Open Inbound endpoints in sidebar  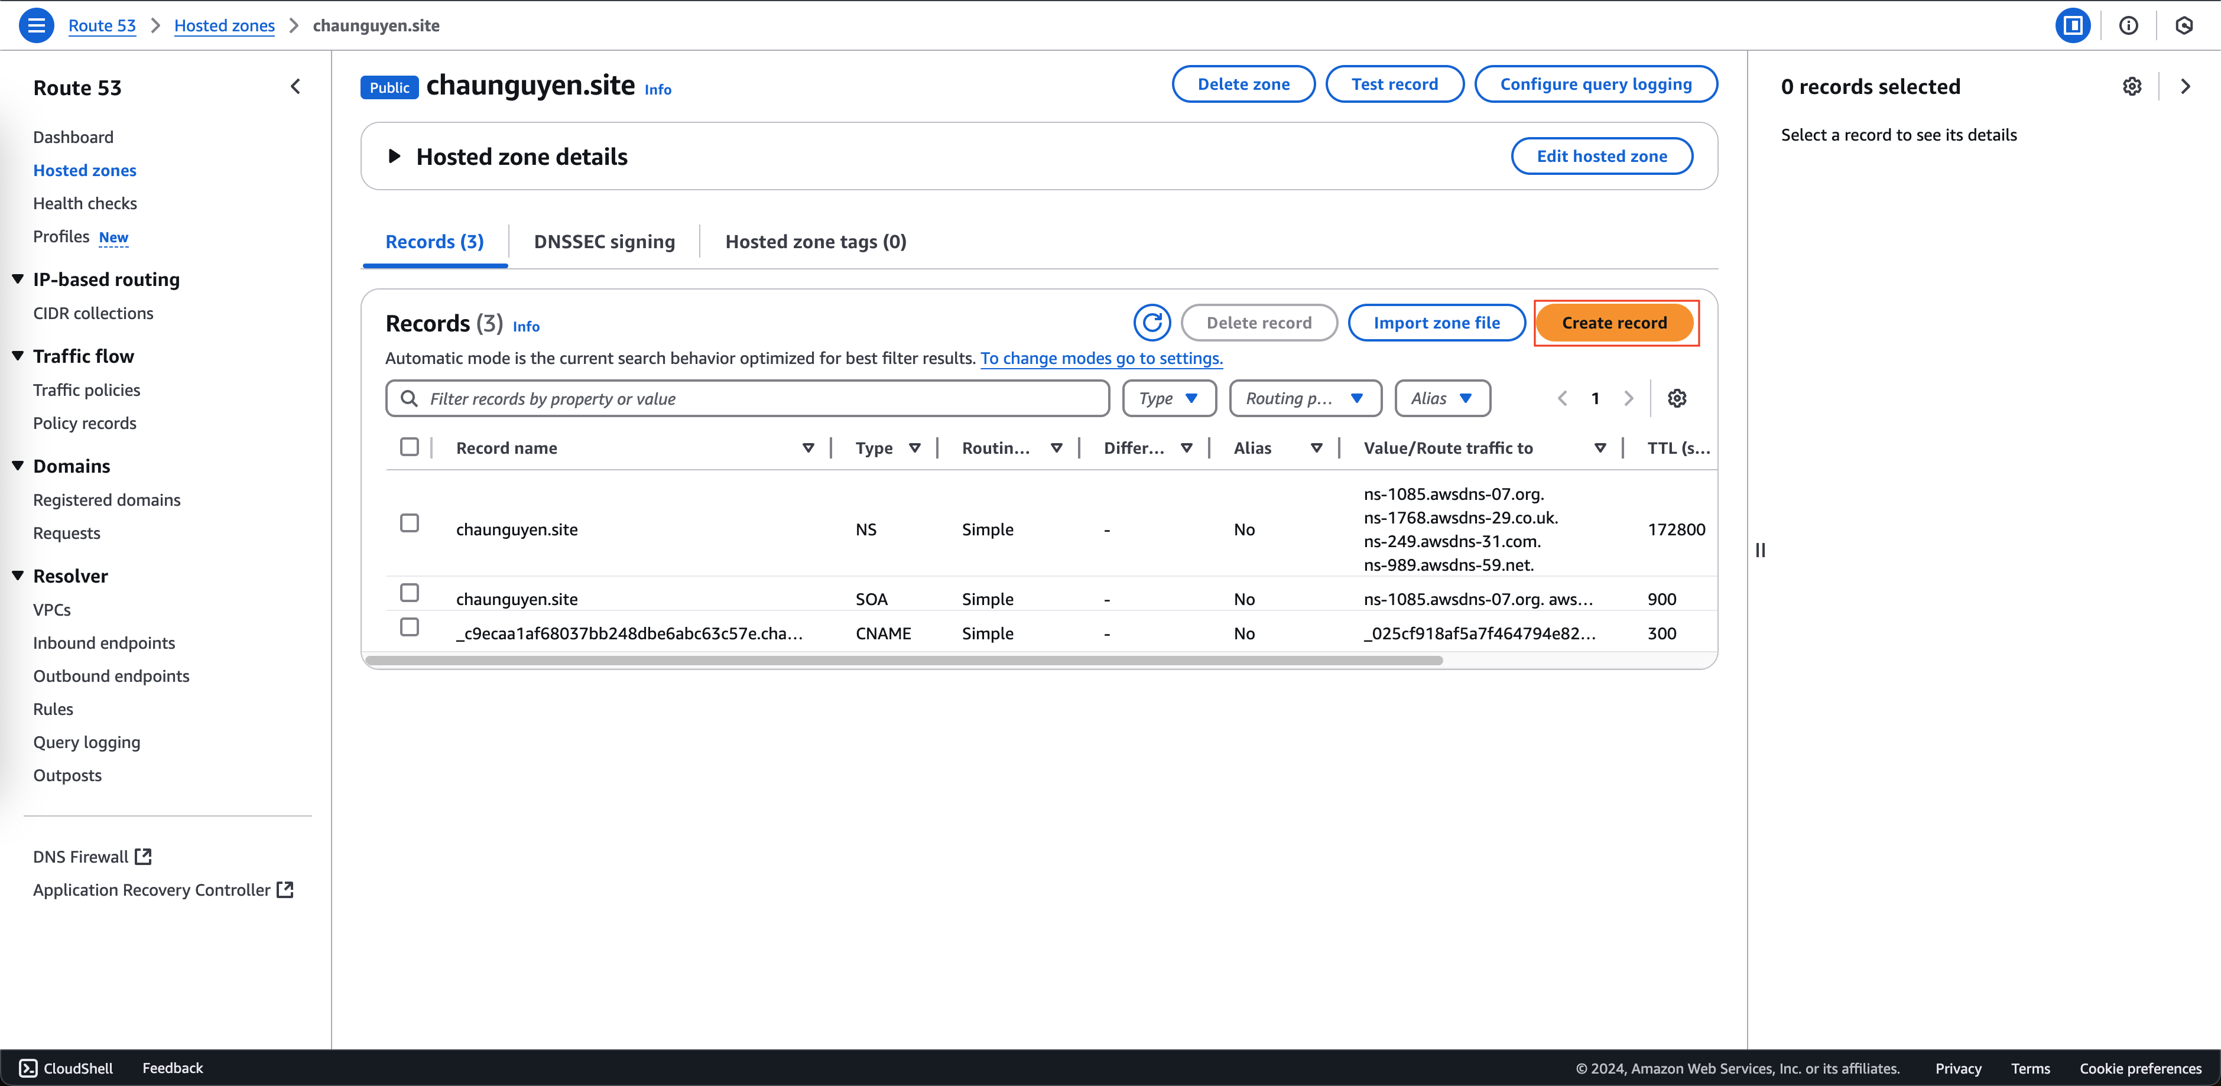coord(103,643)
